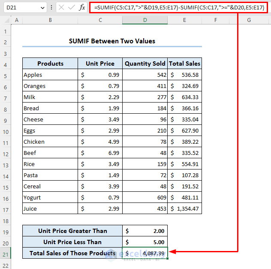Viewport: 271px width, 269px height.
Task: Click the quantity sold value 542
Action: (145, 75)
